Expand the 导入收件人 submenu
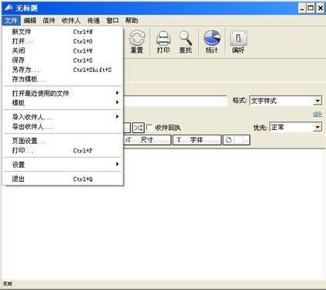 click(x=63, y=117)
